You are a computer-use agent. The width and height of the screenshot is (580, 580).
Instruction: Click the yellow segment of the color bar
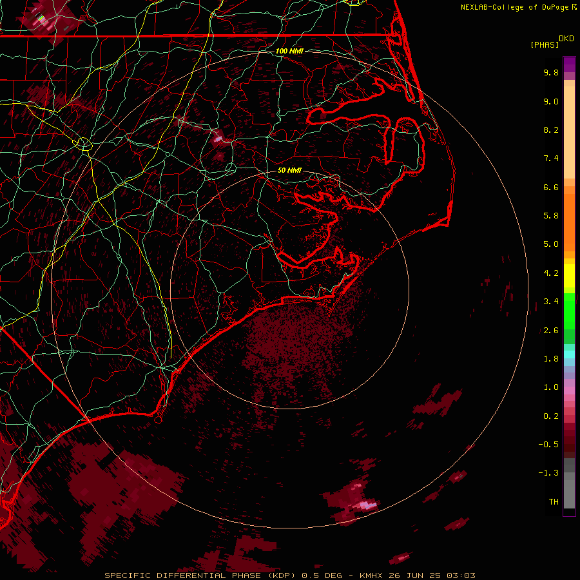pos(569,276)
